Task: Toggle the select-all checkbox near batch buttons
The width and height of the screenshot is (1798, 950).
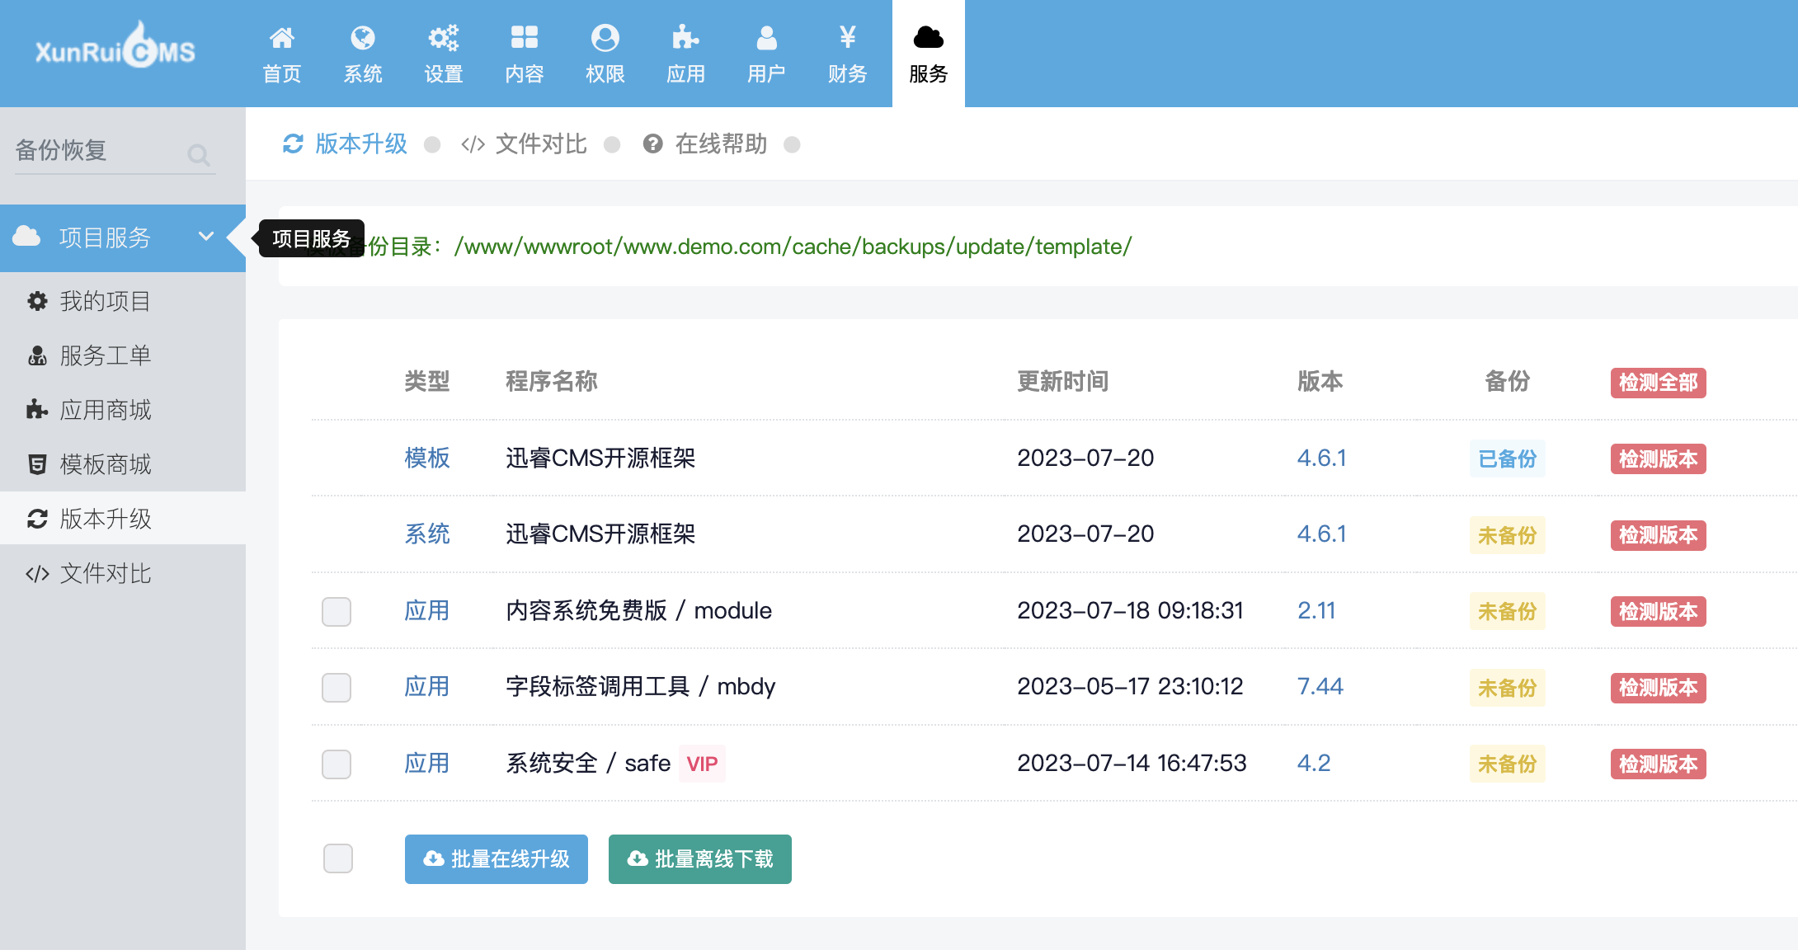Action: point(338,858)
